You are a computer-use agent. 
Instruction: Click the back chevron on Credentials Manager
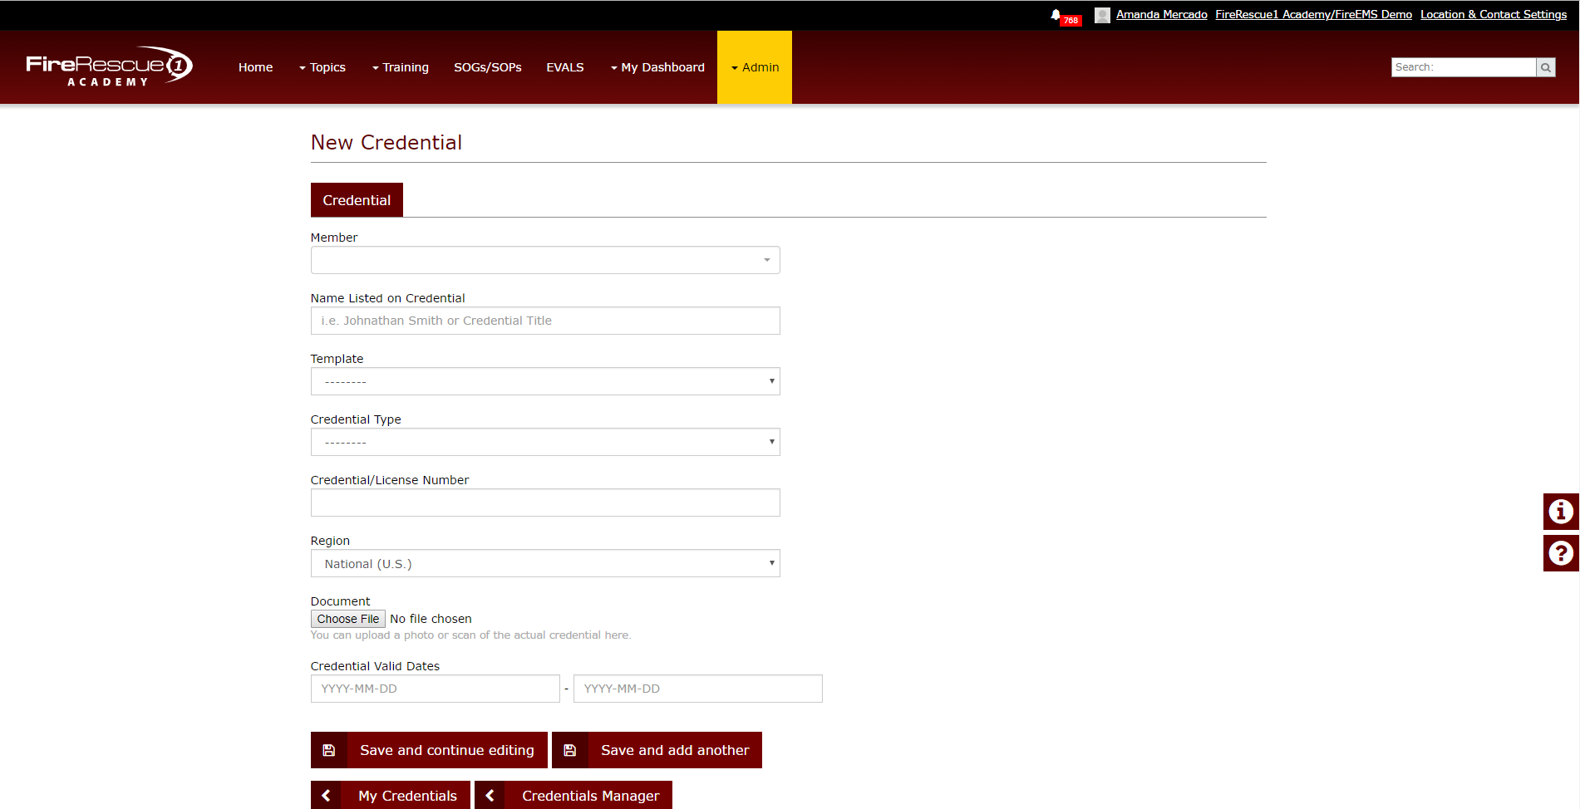click(x=490, y=796)
